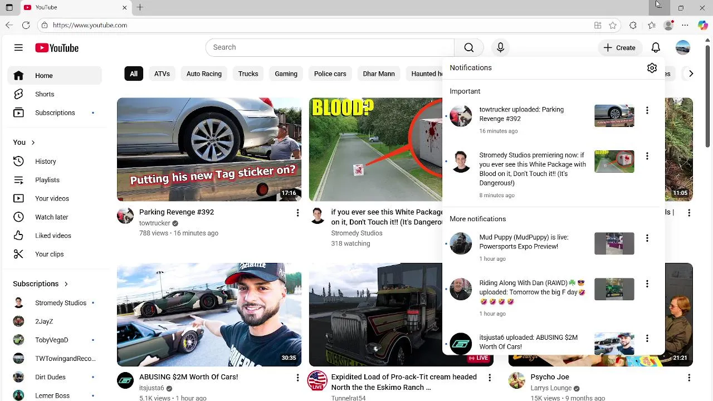
Task: Expand the Subscriptions section header
Action: (x=40, y=283)
